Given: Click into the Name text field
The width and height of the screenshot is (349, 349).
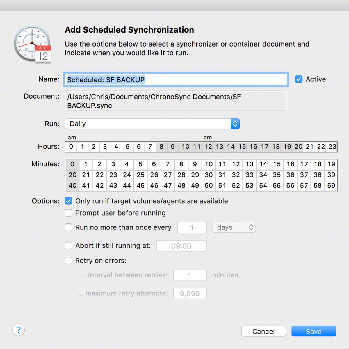Looking at the screenshot, I should [x=176, y=79].
